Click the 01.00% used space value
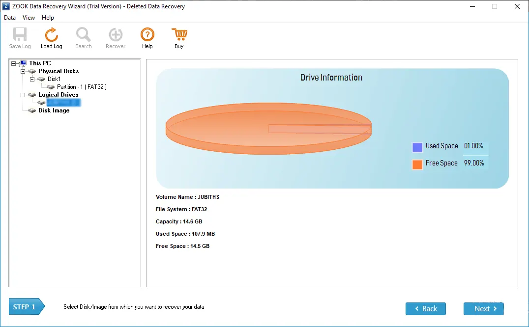Screen dimensions: 529x327 pyautogui.click(x=473, y=146)
